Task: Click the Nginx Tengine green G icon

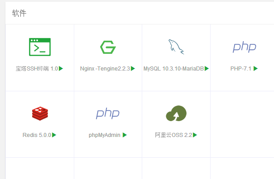Action: [108, 47]
